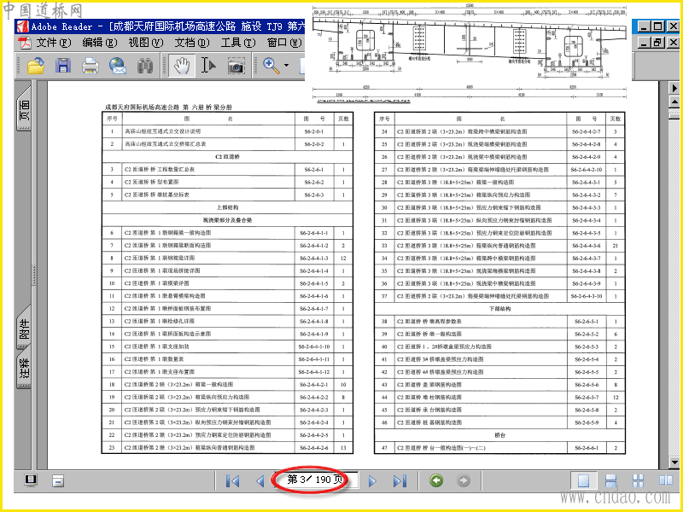This screenshot has width=683, height=512.
Task: Click the page number field 第 3/190 页
Action: [315, 480]
